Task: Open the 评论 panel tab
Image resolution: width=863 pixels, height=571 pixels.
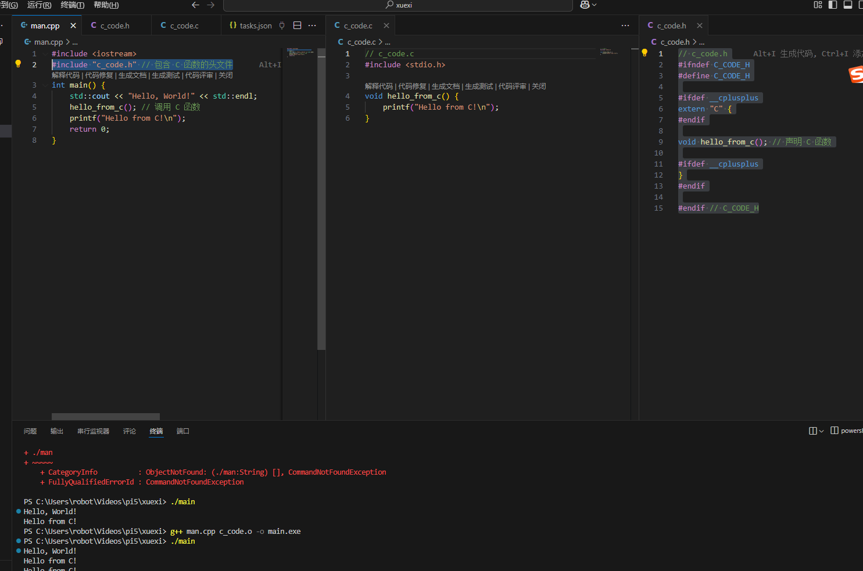Action: tap(130, 431)
